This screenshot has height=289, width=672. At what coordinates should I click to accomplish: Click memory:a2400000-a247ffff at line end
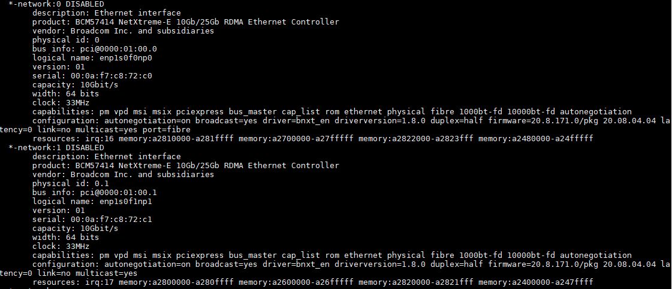point(536,282)
